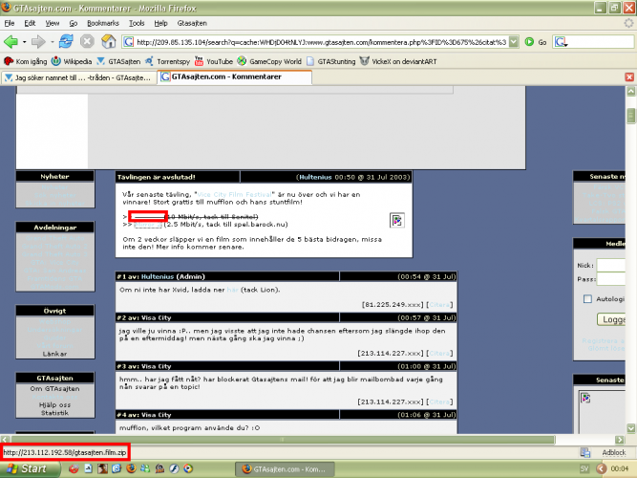Click the green Back arrow
This screenshot has width=637, height=478.
pos(11,41)
